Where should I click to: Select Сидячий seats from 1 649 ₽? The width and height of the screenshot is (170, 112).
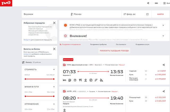[x=147, y=71]
